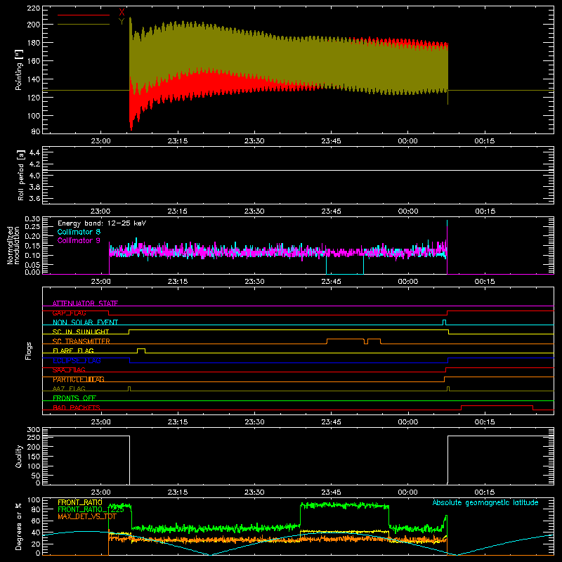Select the AAZ_FLAG flag label

point(69,388)
